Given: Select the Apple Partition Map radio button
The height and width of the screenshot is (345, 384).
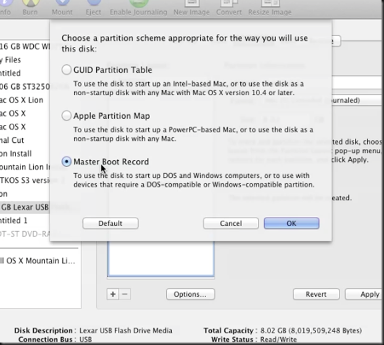Looking at the screenshot, I should coord(67,116).
